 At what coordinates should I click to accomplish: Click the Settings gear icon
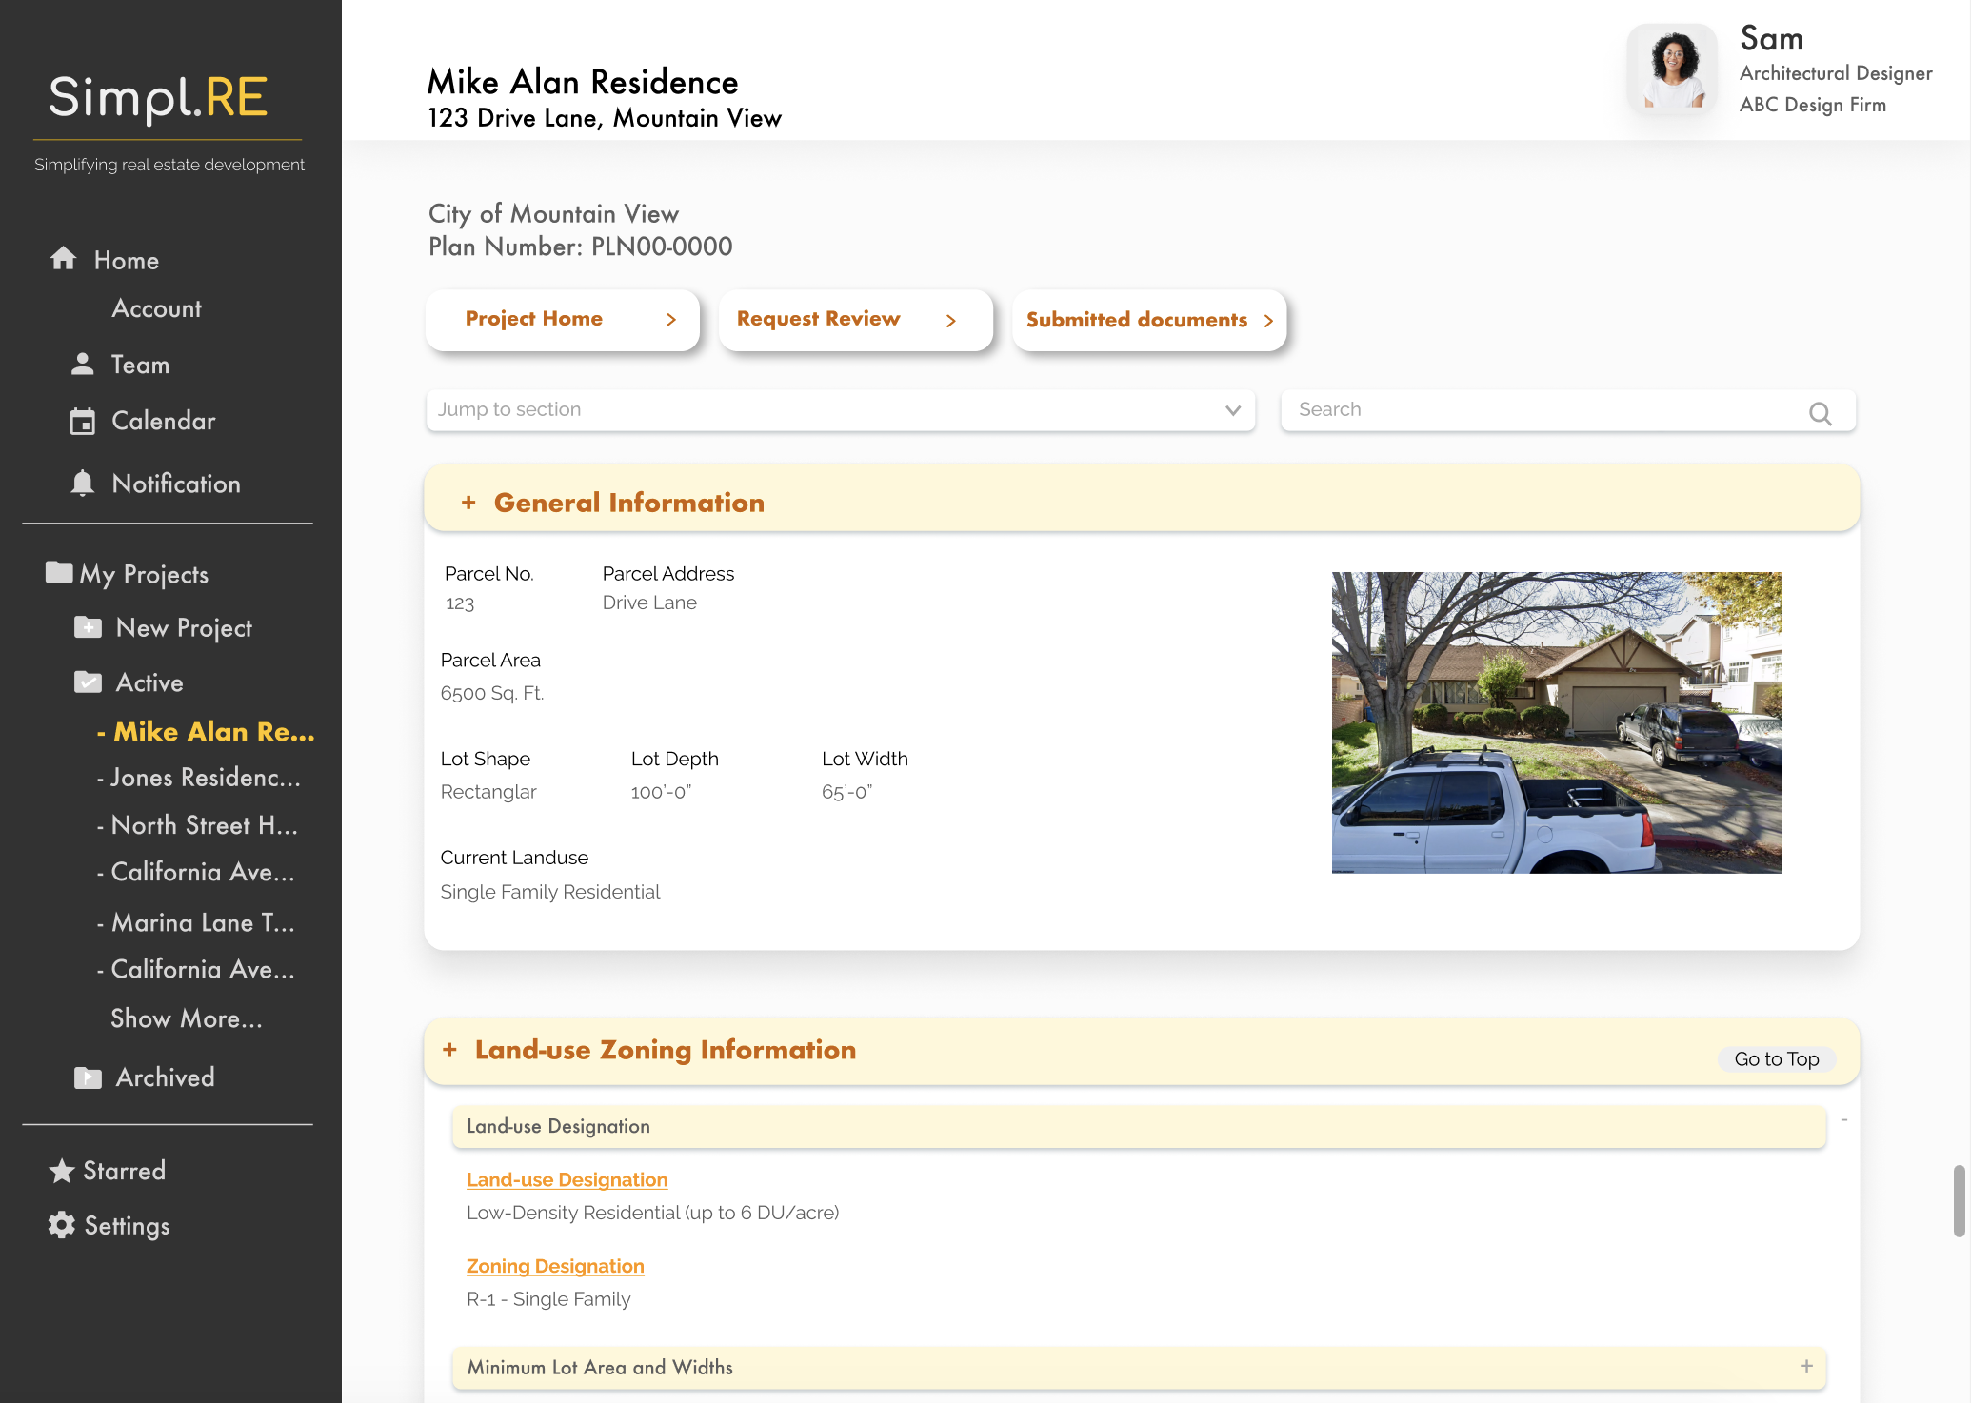[62, 1225]
